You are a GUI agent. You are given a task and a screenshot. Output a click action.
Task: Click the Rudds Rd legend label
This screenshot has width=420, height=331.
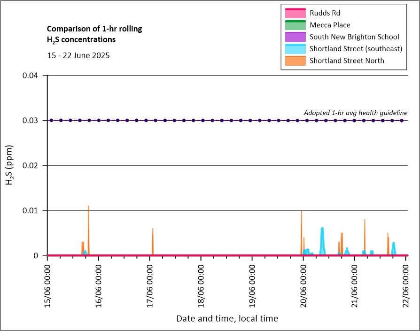(x=325, y=13)
